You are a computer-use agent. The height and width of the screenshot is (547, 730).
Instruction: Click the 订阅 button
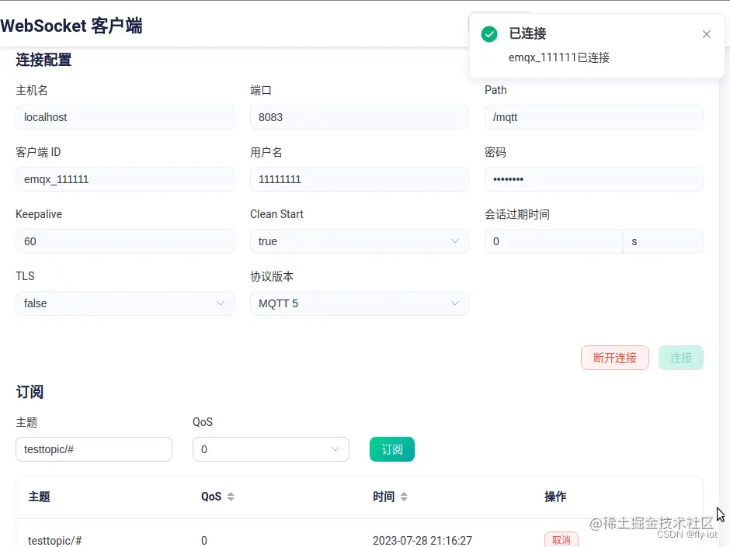(x=392, y=449)
